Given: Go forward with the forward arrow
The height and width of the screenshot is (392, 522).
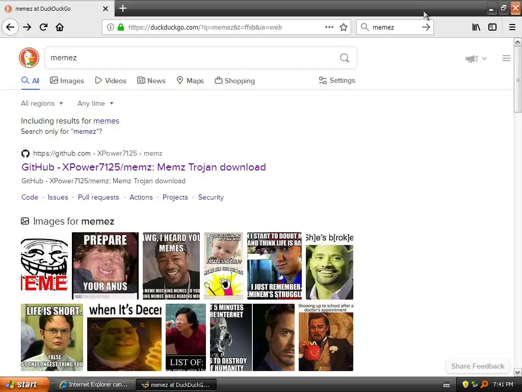Looking at the screenshot, I should pyautogui.click(x=27, y=27).
